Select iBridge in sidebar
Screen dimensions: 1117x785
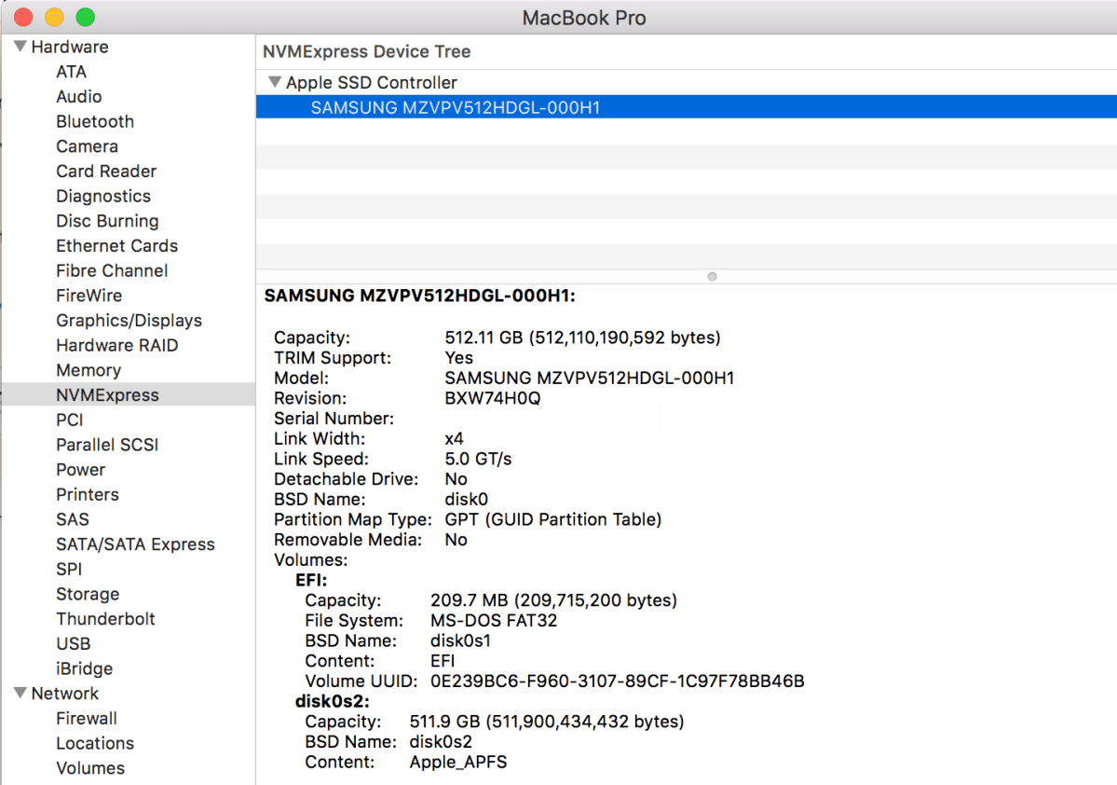tap(84, 668)
